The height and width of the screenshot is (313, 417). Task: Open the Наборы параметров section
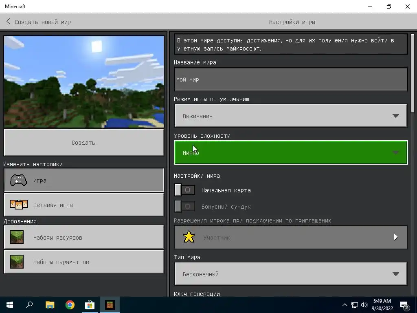(84, 262)
